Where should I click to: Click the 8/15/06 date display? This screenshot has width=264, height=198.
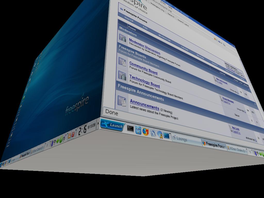point(92,126)
